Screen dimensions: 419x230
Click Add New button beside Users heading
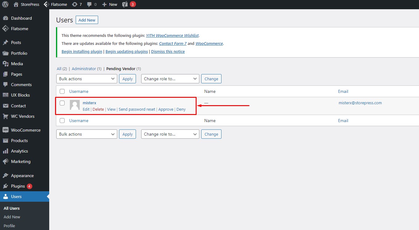pos(87,20)
